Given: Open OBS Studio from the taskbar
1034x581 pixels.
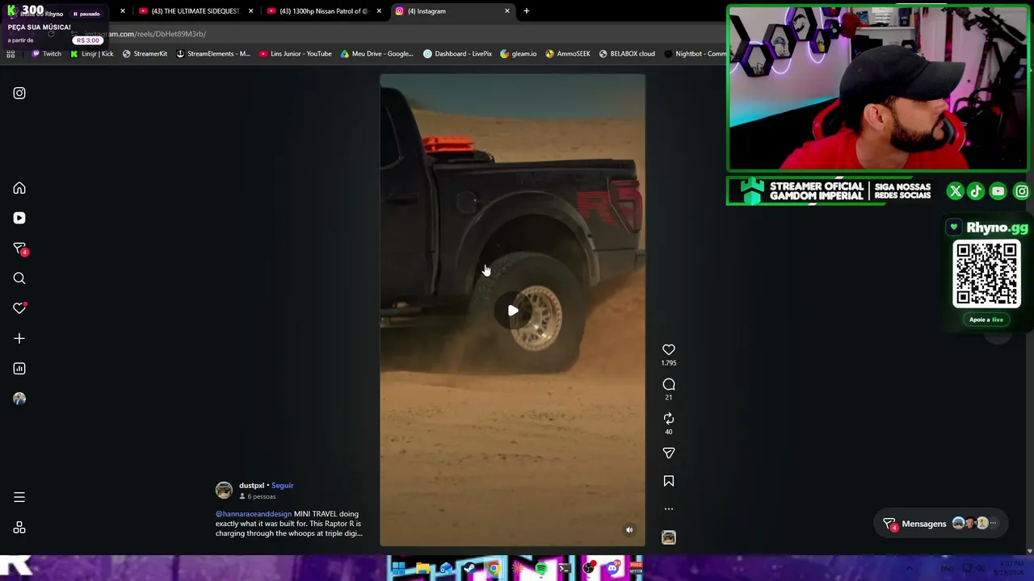Looking at the screenshot, I should (x=589, y=569).
